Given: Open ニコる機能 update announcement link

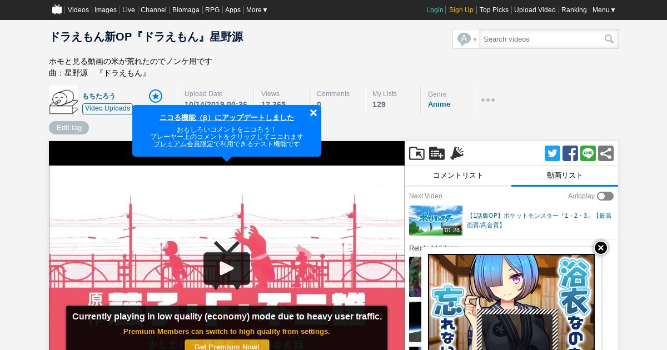Looking at the screenshot, I should (227, 117).
